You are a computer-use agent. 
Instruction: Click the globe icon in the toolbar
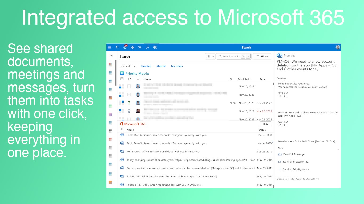(155, 47)
